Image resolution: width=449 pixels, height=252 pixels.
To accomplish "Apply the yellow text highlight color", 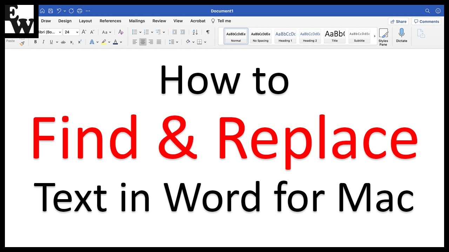I will [104, 42].
